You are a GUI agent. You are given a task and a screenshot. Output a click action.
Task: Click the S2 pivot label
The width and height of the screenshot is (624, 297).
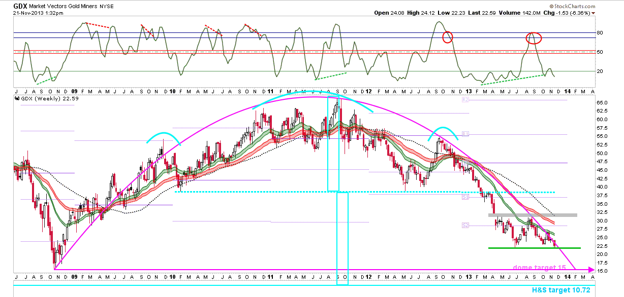point(465,225)
